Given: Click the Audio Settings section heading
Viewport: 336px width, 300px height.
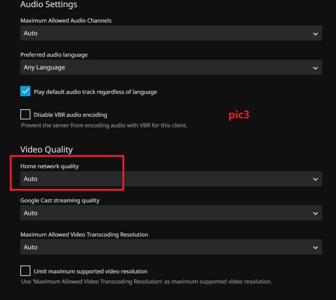Looking at the screenshot, I should tap(49, 5).
